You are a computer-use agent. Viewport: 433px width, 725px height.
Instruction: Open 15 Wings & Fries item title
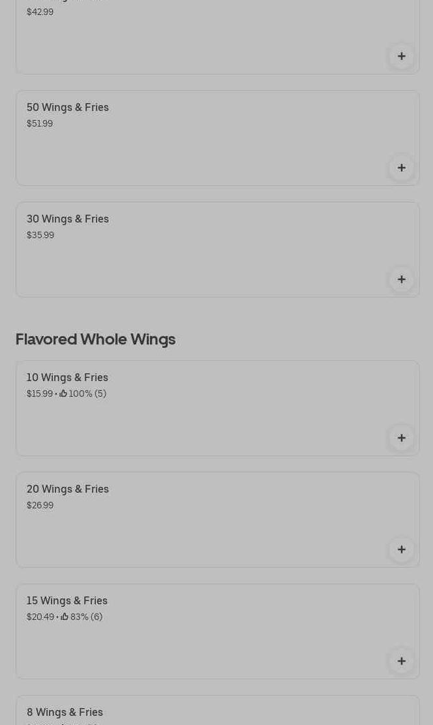(67, 600)
